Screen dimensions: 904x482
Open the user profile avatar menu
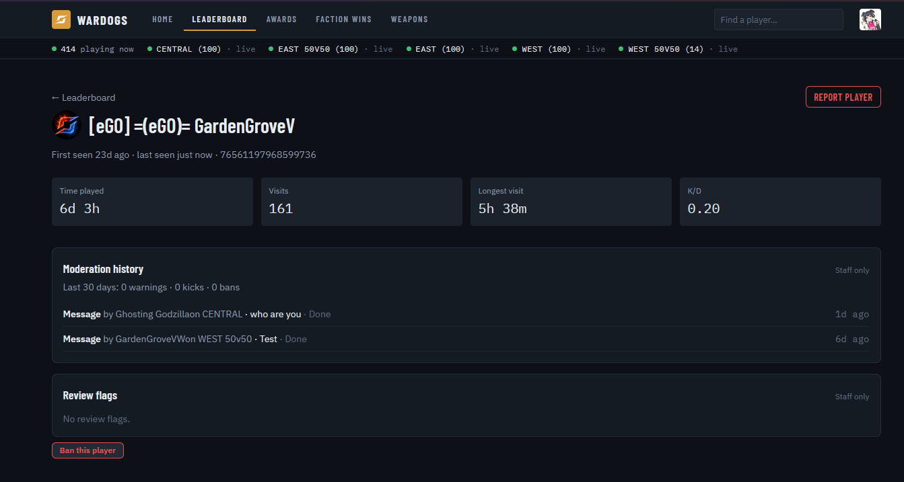(870, 19)
